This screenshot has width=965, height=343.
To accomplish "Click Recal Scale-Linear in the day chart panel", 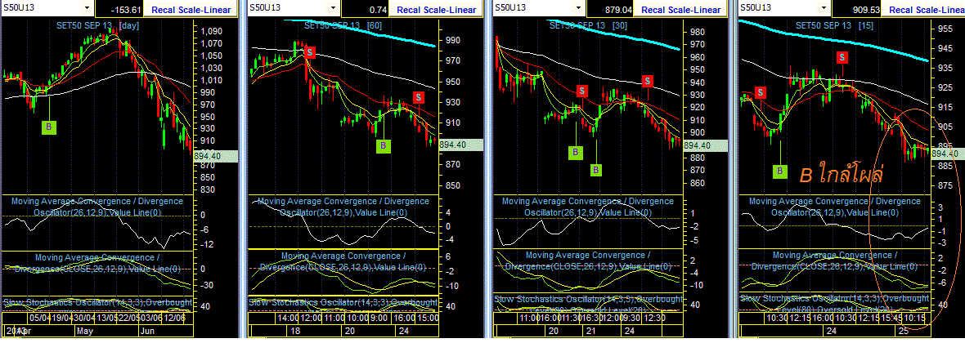I will pyautogui.click(x=192, y=9).
